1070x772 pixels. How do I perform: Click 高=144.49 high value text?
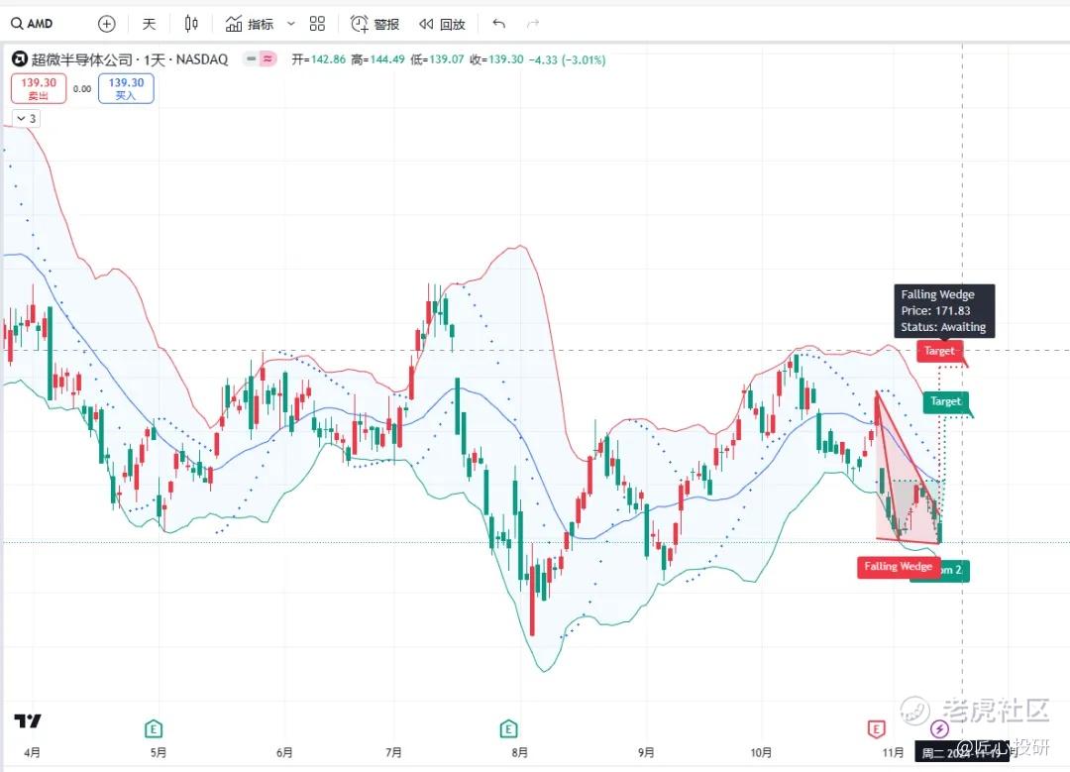(378, 59)
